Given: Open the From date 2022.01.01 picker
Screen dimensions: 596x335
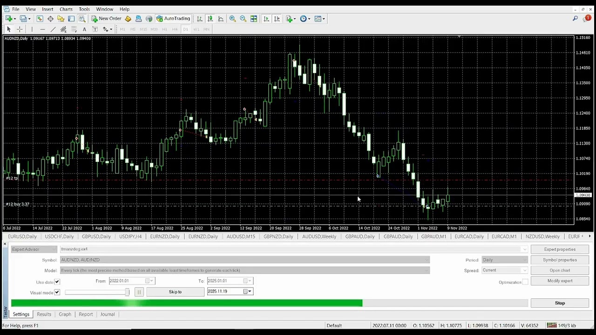Looking at the screenshot, I should [131, 281].
